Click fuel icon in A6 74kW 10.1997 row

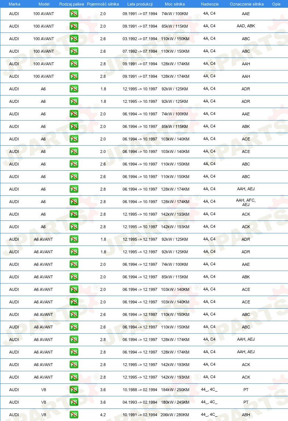tap(74, 114)
